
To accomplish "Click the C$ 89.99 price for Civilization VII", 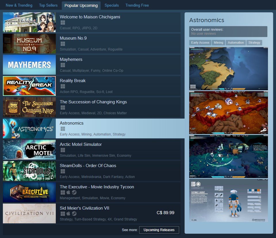I will (166, 213).
